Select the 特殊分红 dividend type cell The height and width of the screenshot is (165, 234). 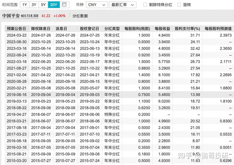(112, 114)
